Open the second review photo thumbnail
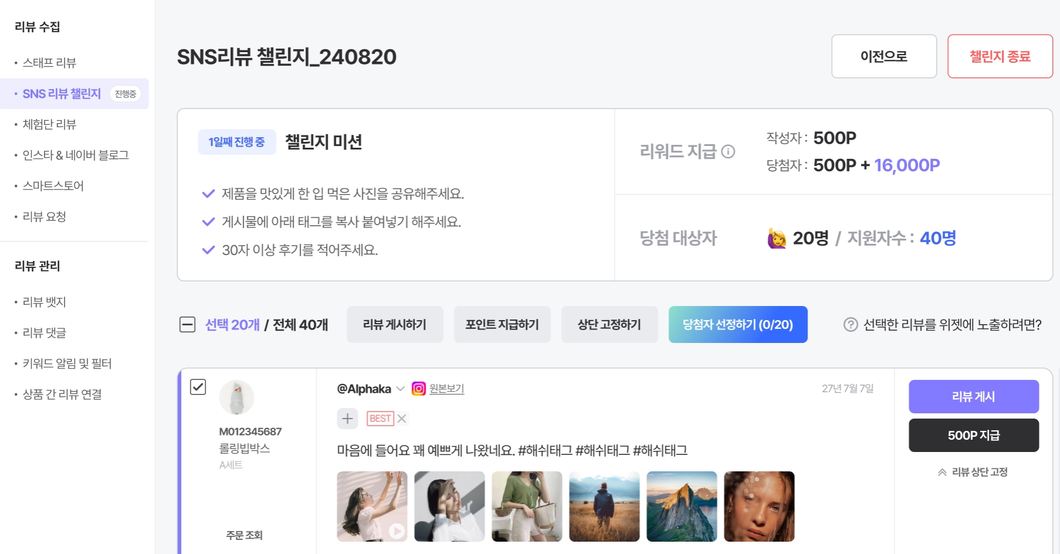The height and width of the screenshot is (554, 1060). coord(450,507)
